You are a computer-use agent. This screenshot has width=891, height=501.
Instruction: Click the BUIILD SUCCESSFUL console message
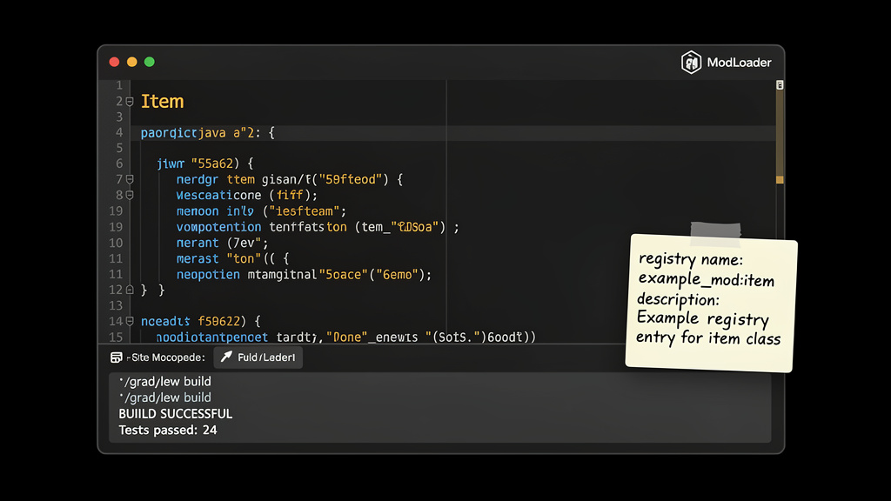point(175,413)
